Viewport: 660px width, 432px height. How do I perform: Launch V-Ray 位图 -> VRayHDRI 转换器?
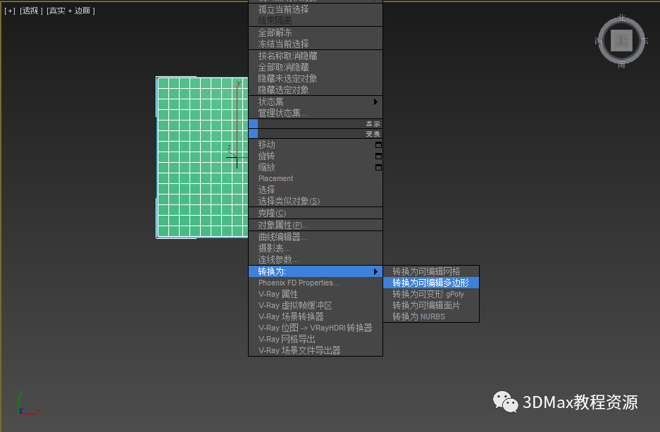point(316,328)
